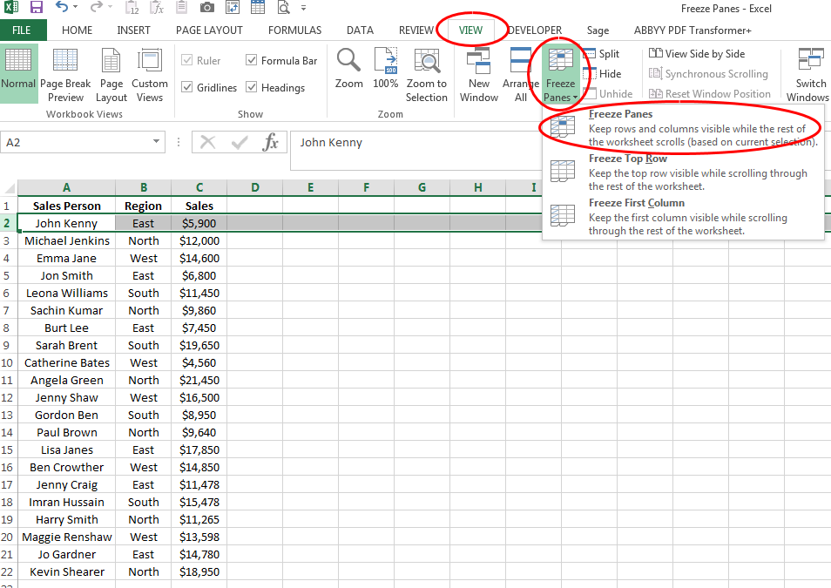Screen dimensions: 831x588
Task: Select column F header
Action: pyautogui.click(x=366, y=187)
